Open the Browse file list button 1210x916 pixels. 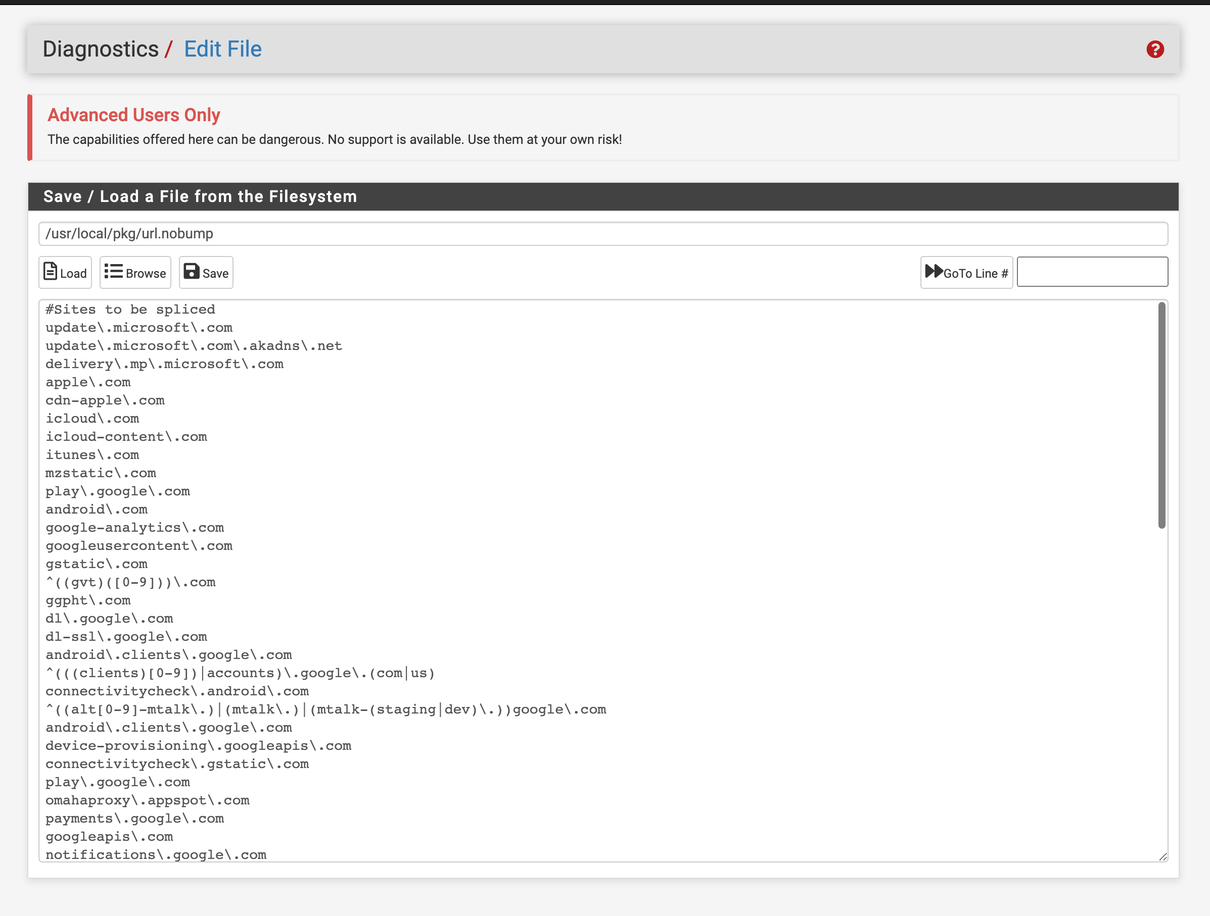point(135,272)
